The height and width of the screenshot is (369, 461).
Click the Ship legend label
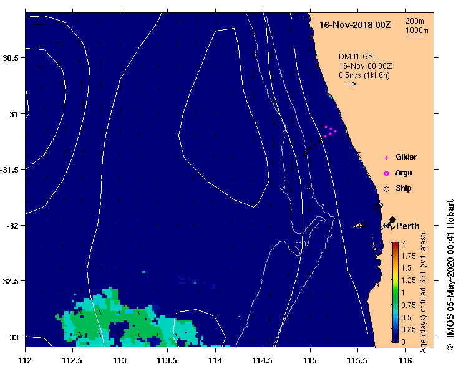point(403,188)
